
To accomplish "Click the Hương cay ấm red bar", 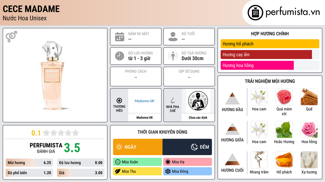I will click(266, 55).
